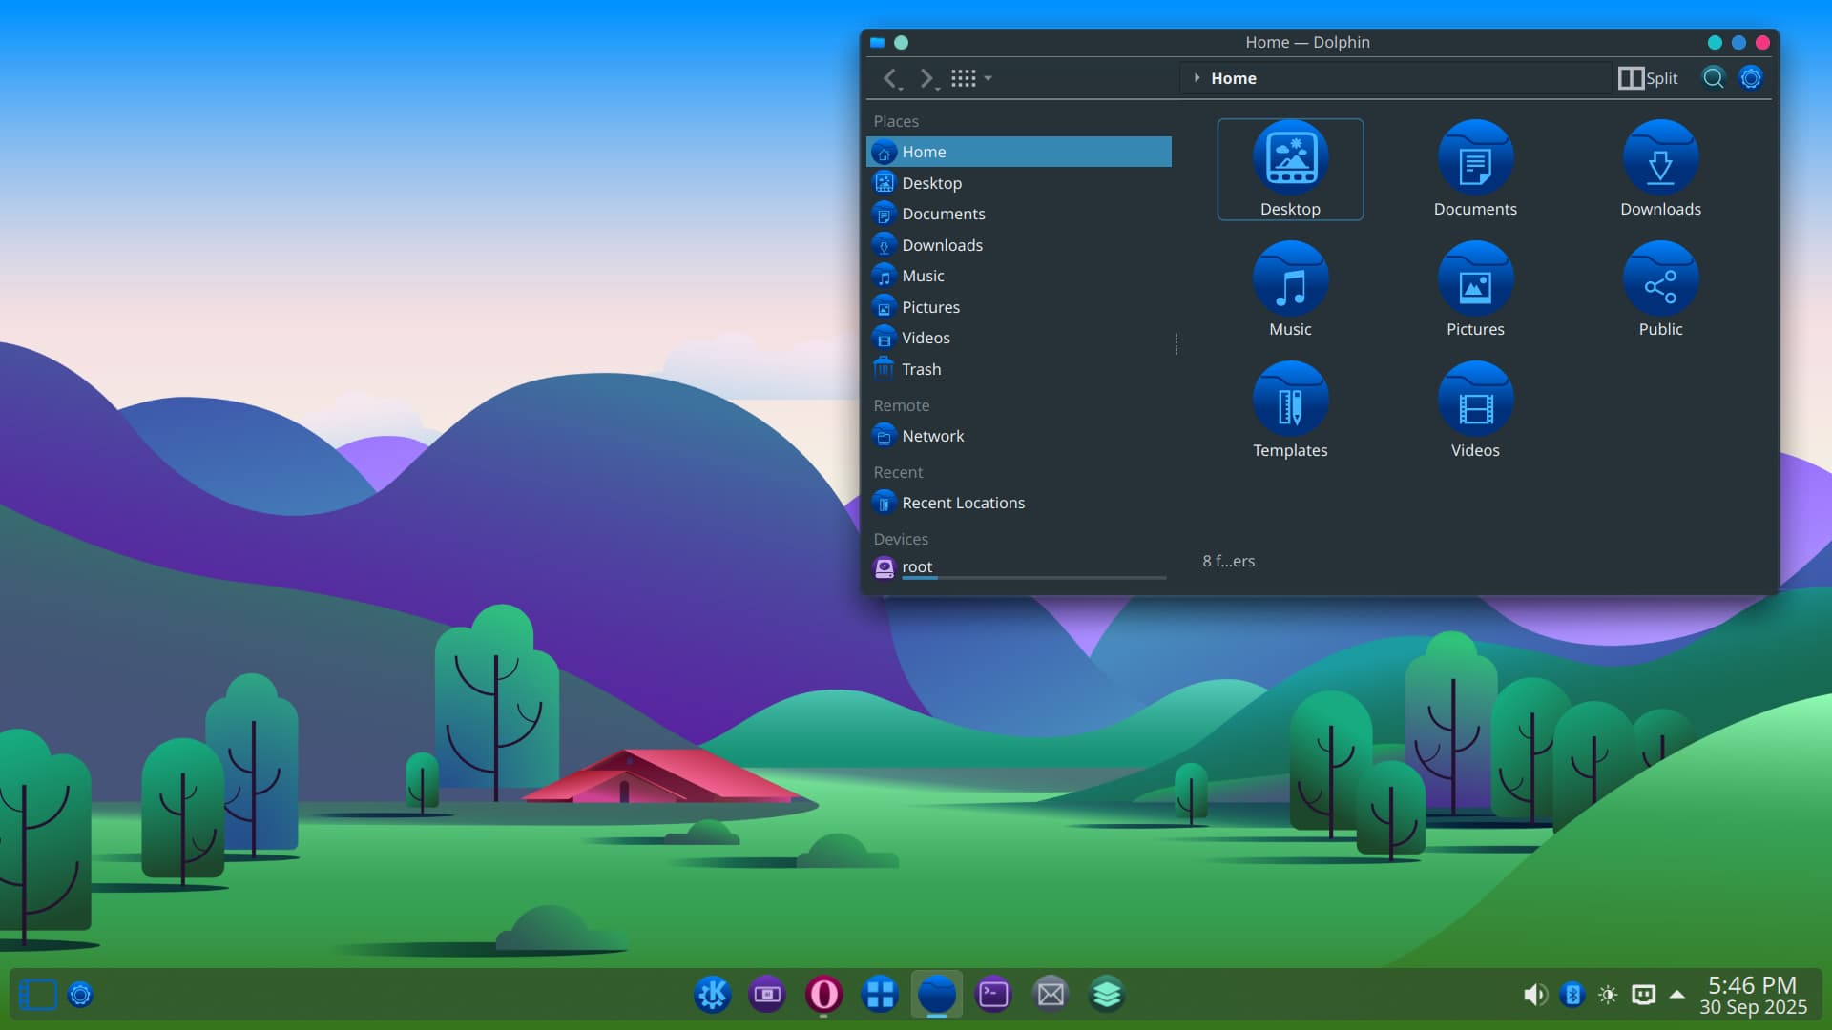1832x1030 pixels.
Task: Open the Public folder icon
Action: [x=1660, y=288]
